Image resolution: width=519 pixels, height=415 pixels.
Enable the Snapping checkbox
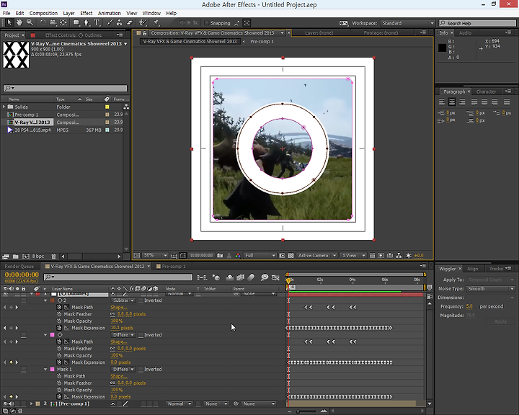click(207, 23)
